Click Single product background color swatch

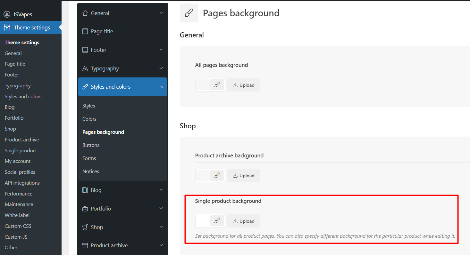(x=203, y=221)
